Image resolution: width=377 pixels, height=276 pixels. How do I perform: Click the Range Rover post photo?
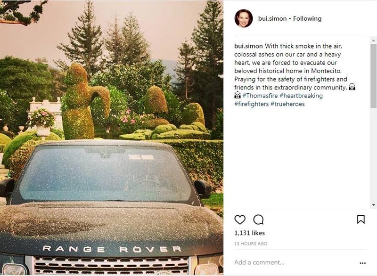tap(112, 138)
